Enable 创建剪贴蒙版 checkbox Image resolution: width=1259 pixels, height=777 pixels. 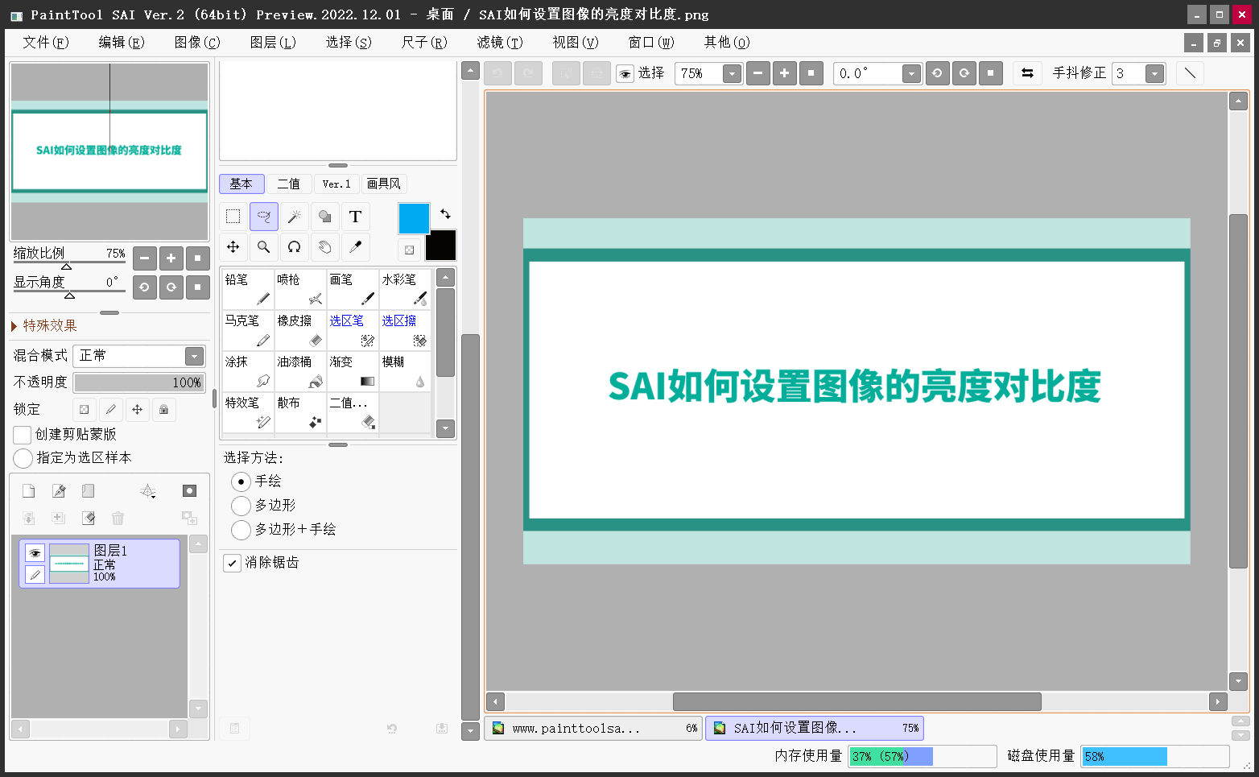coord(23,435)
